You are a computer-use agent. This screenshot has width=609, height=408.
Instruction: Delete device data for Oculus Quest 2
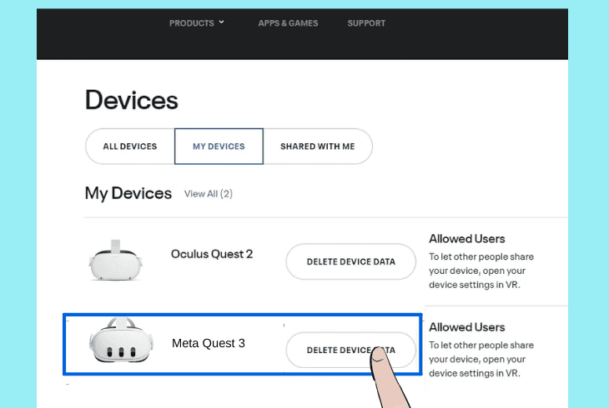click(350, 261)
